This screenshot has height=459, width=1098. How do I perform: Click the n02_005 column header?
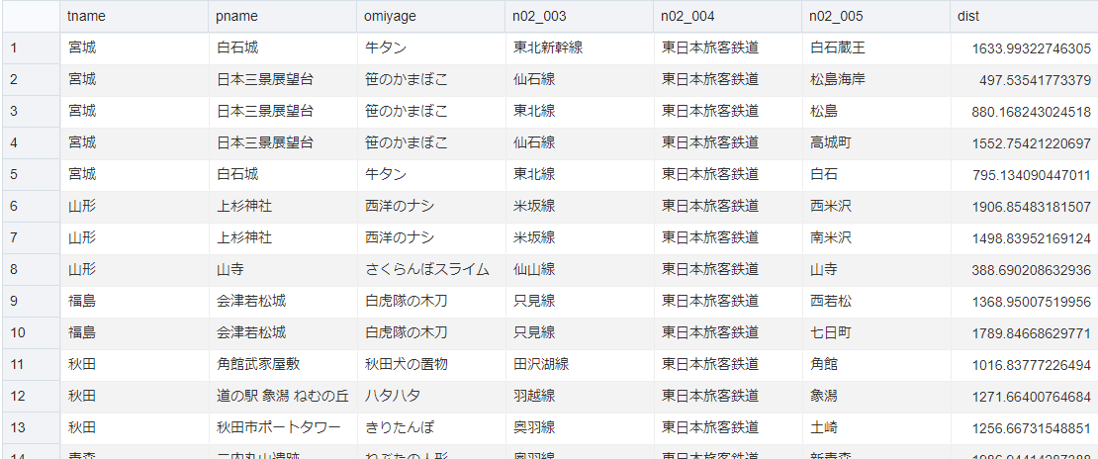click(876, 16)
